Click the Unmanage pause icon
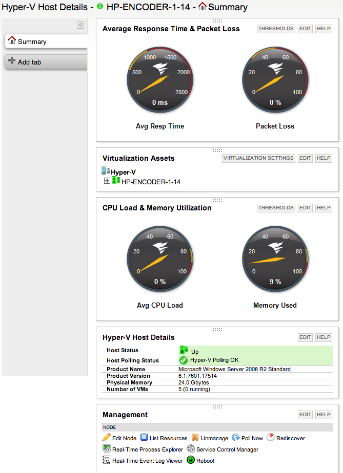This screenshot has height=473, width=343. coord(195,437)
